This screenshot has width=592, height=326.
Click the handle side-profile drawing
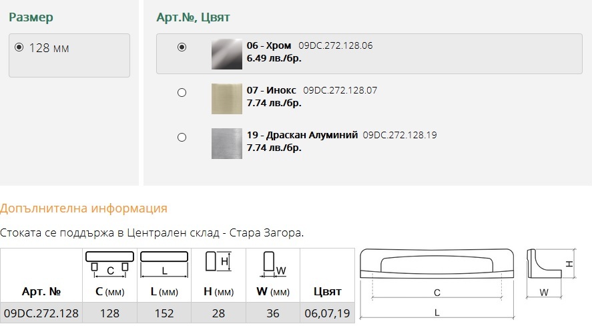click(x=551, y=273)
